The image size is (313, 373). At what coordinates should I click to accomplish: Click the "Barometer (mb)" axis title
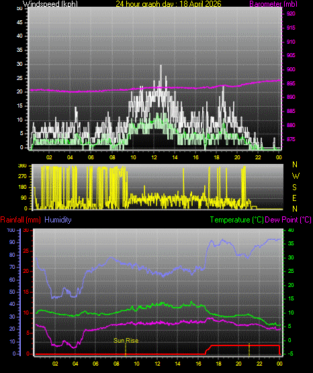[273, 3]
